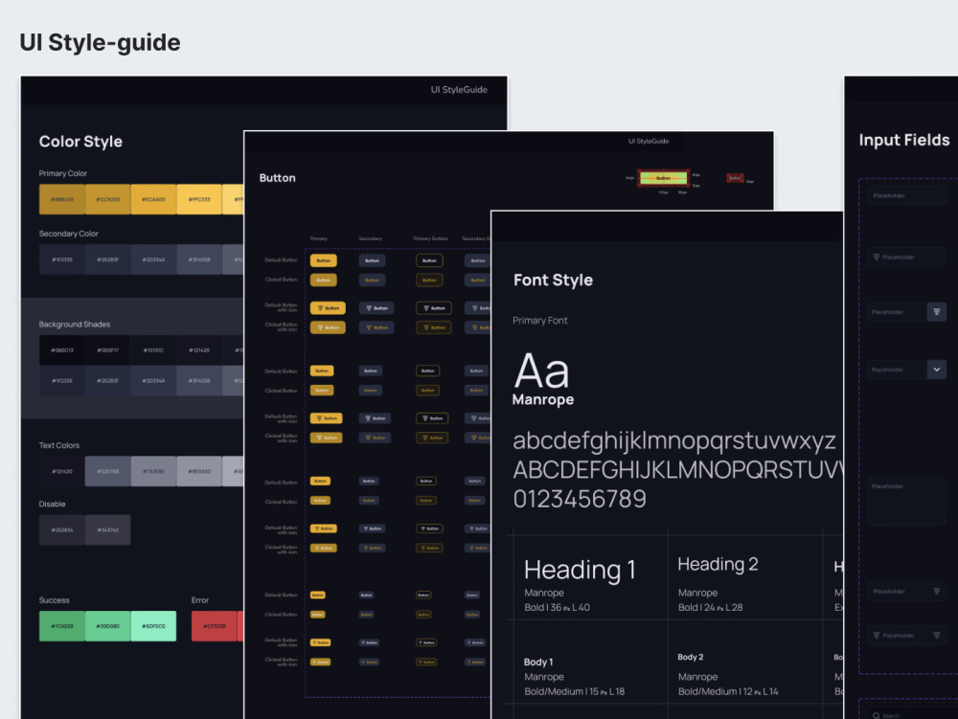Click the Primary Outline Default Button
Image resolution: width=958 pixels, height=719 pixels.
point(429,259)
